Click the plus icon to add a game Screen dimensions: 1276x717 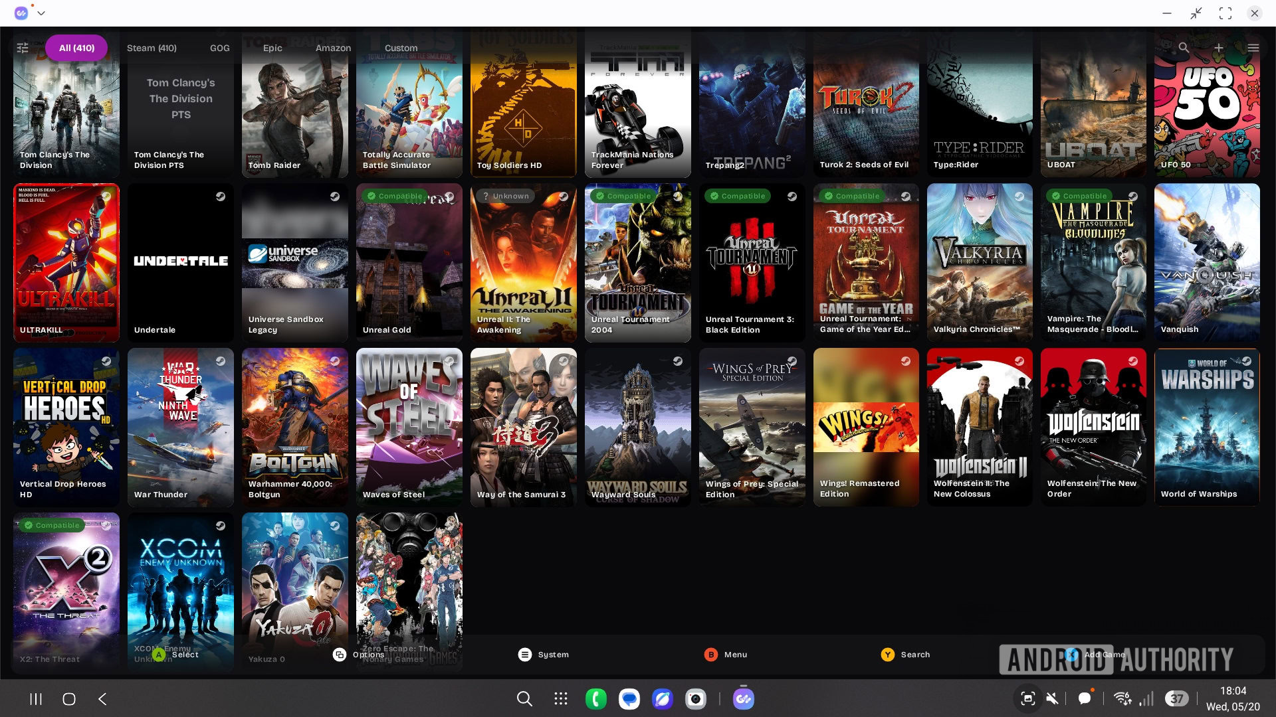point(1219,48)
